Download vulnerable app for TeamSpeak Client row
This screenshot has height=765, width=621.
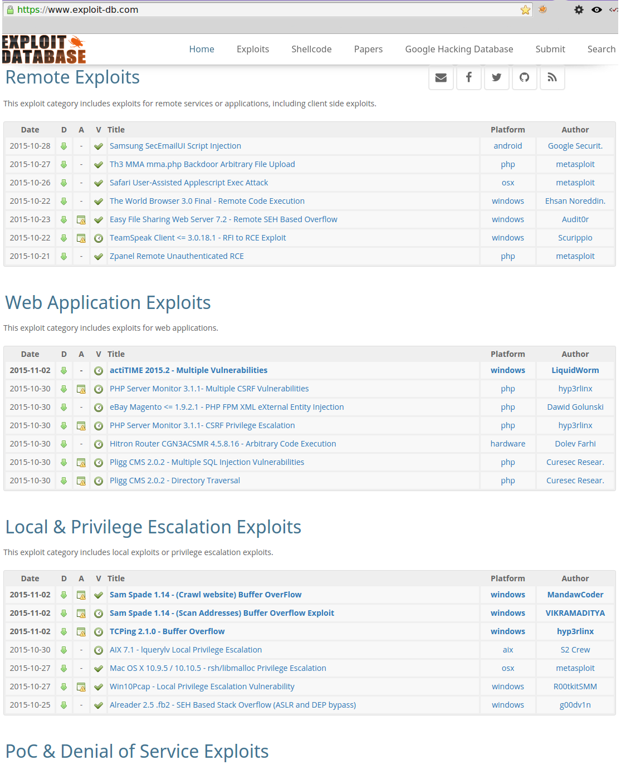click(81, 238)
